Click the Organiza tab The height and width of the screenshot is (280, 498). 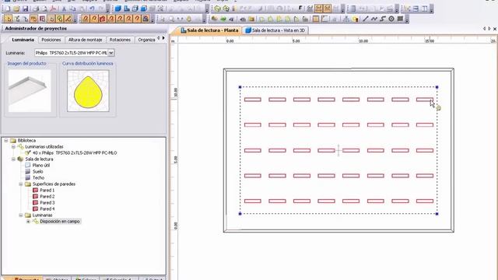coord(146,40)
